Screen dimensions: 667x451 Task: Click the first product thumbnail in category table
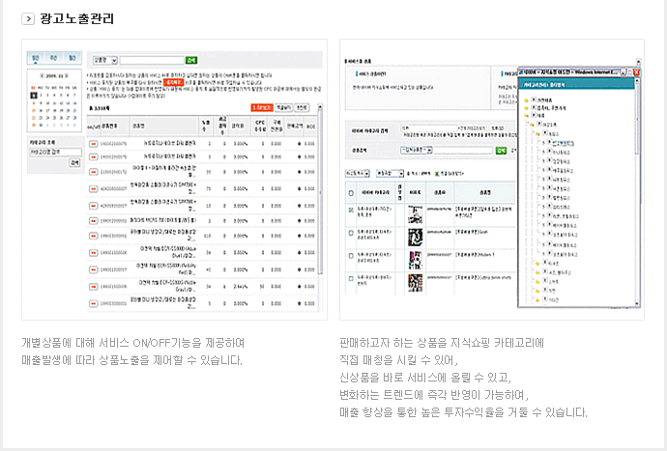414,212
